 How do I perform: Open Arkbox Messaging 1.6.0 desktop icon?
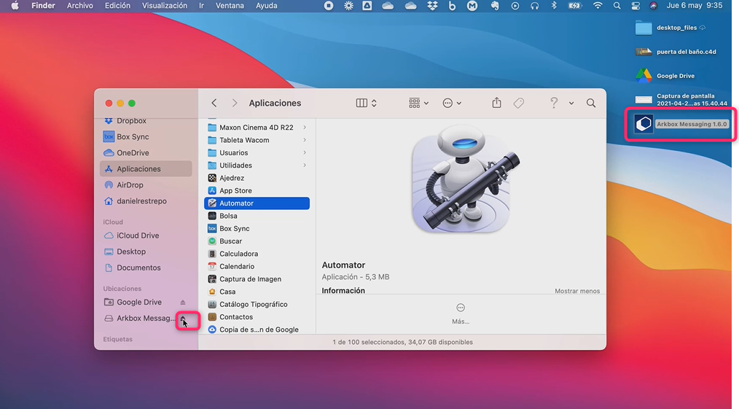click(644, 124)
